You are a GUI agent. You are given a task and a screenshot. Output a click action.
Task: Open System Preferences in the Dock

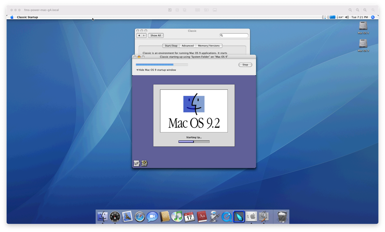tap(252, 217)
